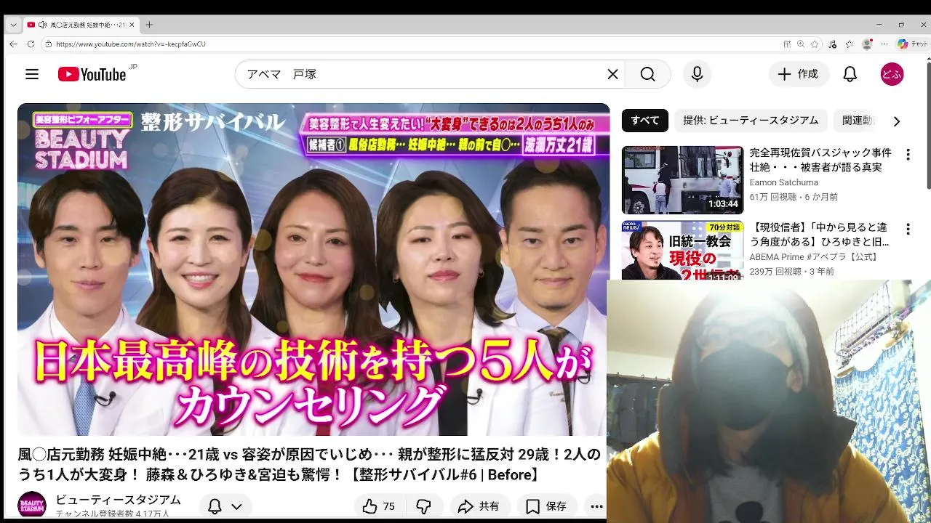The image size is (931, 523).
Task: Open the split screen or apps icon in address bar
Action: pyautogui.click(x=787, y=44)
